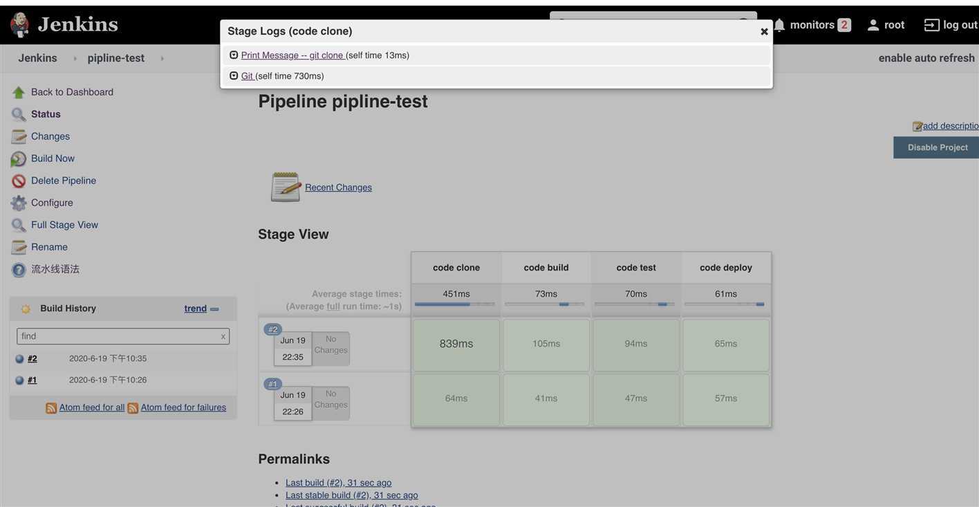Click the 105ms code build cell
Image resolution: width=979 pixels, height=507 pixels.
point(546,344)
